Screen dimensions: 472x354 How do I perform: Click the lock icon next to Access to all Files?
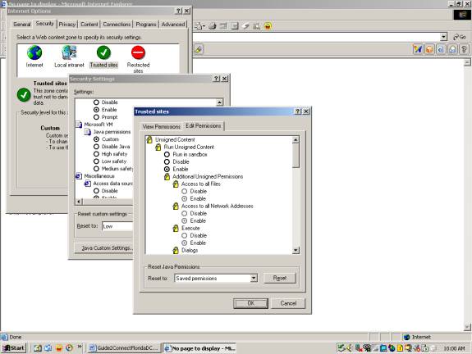coord(176,184)
